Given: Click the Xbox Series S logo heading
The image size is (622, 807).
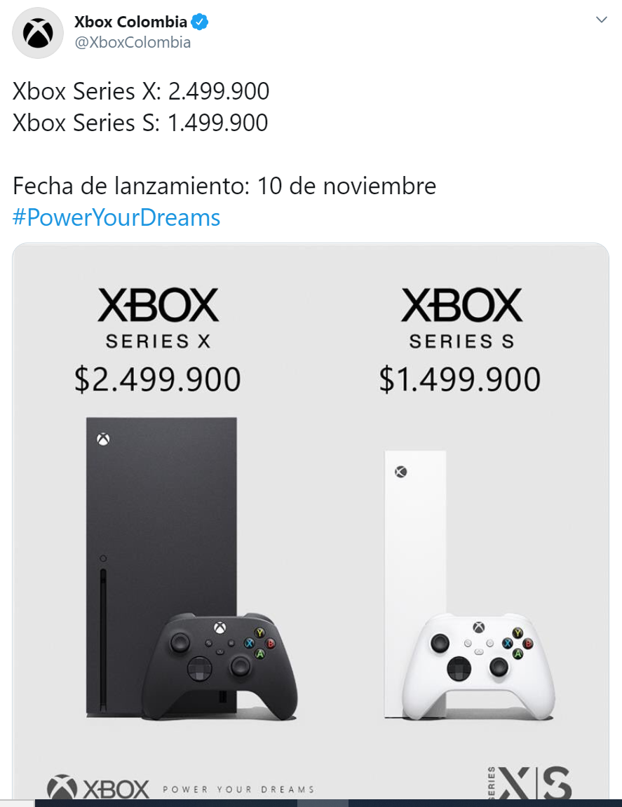Looking at the screenshot, I should point(461,318).
